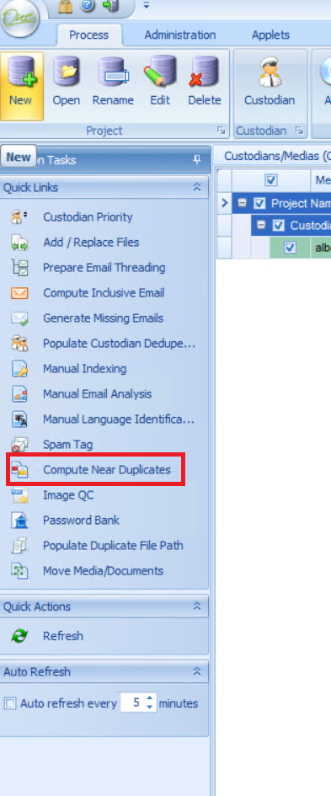The height and width of the screenshot is (796, 331).
Task: Open the blue help question mark icon
Action: point(88,6)
